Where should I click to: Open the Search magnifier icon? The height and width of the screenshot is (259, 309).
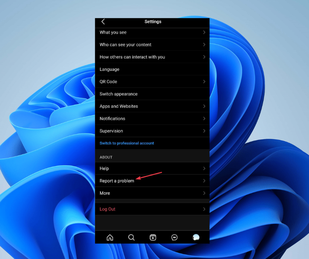[x=131, y=237]
